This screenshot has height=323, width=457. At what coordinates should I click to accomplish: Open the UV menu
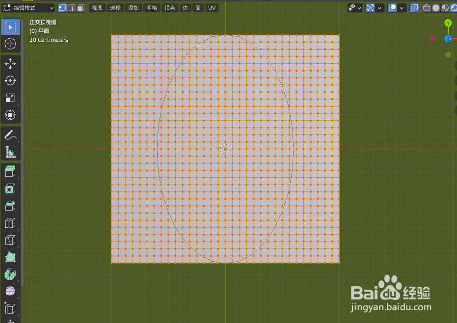(x=212, y=8)
